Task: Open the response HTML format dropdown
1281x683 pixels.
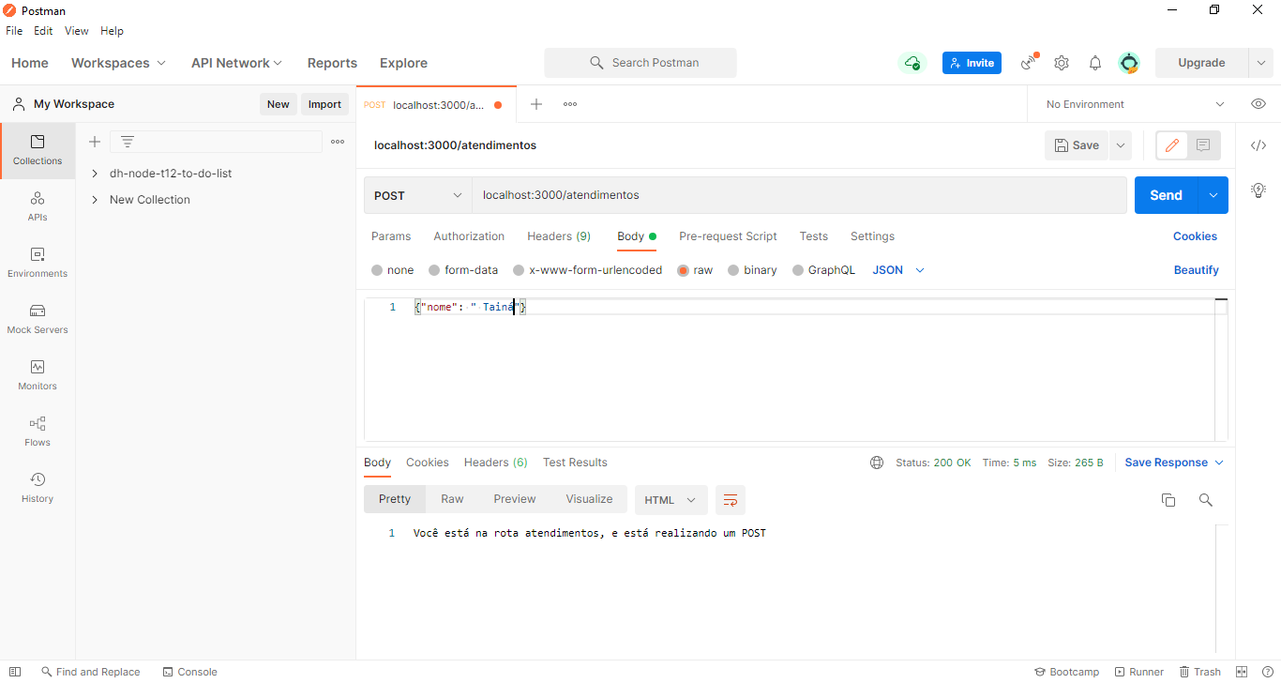Action: pos(671,499)
